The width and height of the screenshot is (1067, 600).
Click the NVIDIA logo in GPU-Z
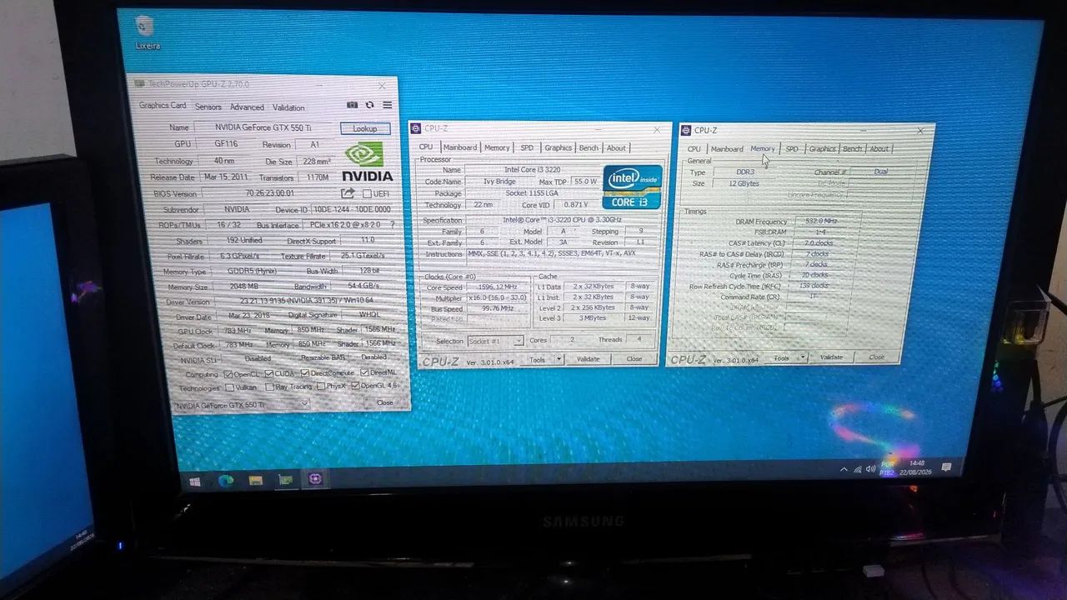coord(367,162)
